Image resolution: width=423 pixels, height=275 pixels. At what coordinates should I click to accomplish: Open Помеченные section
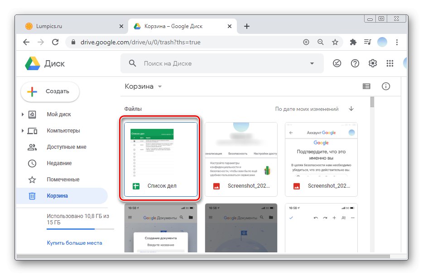click(x=63, y=180)
